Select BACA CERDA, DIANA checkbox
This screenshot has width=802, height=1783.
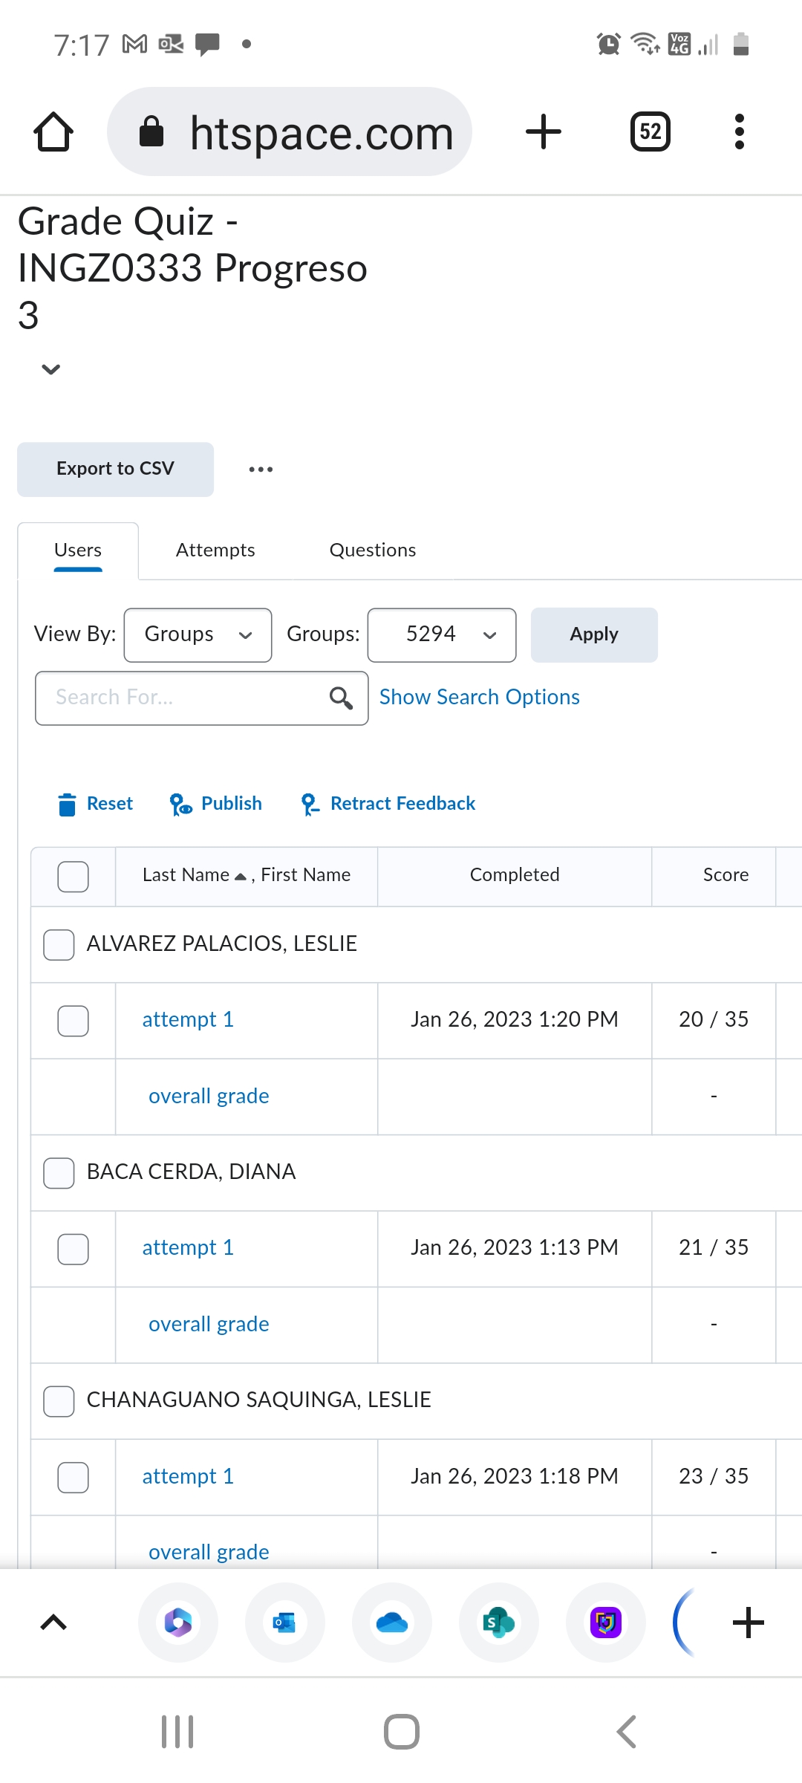point(59,1172)
